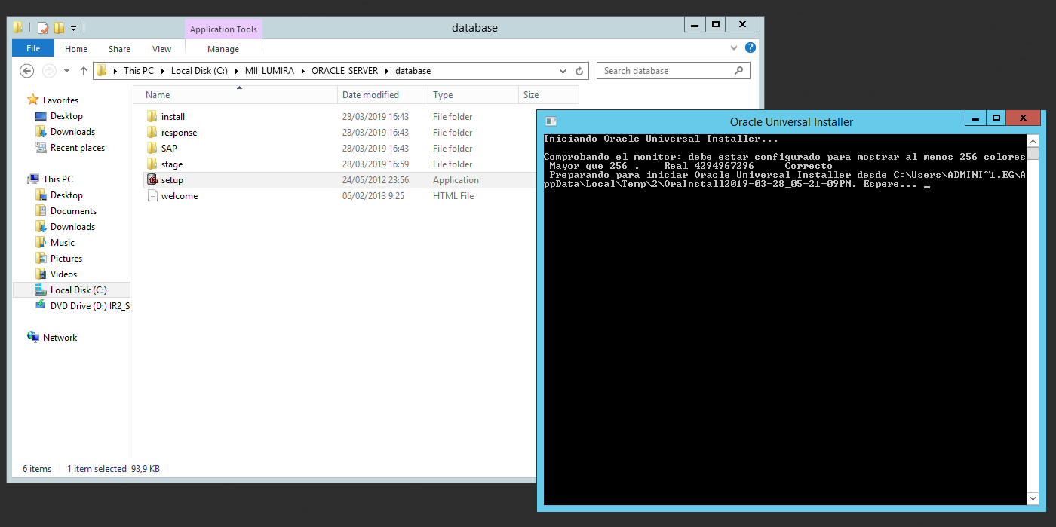Switch to the Share ribbon tab
1056x527 pixels.
click(x=119, y=49)
